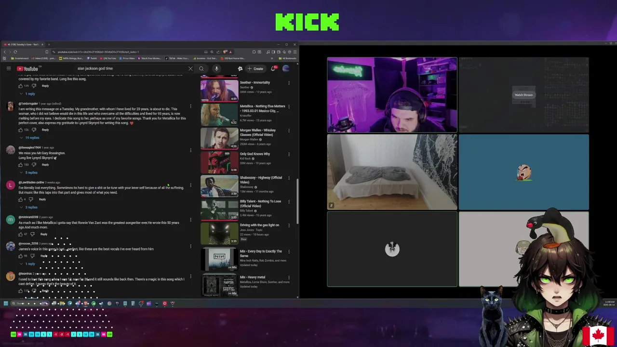617x347 pixels.
Task: Click the Create button
Action: [x=255, y=68]
